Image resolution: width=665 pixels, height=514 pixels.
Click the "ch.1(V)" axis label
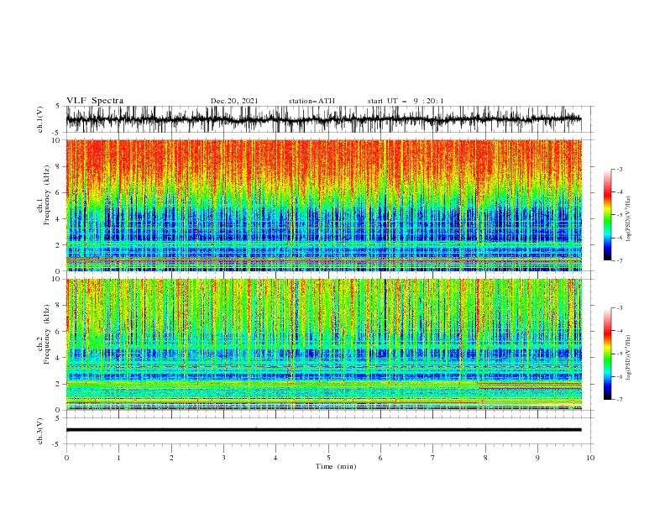40,119
